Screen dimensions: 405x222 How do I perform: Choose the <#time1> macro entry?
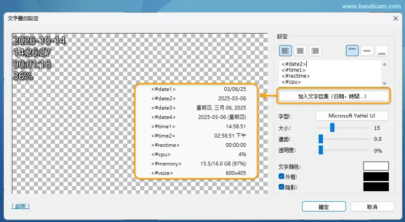[x=198, y=127]
